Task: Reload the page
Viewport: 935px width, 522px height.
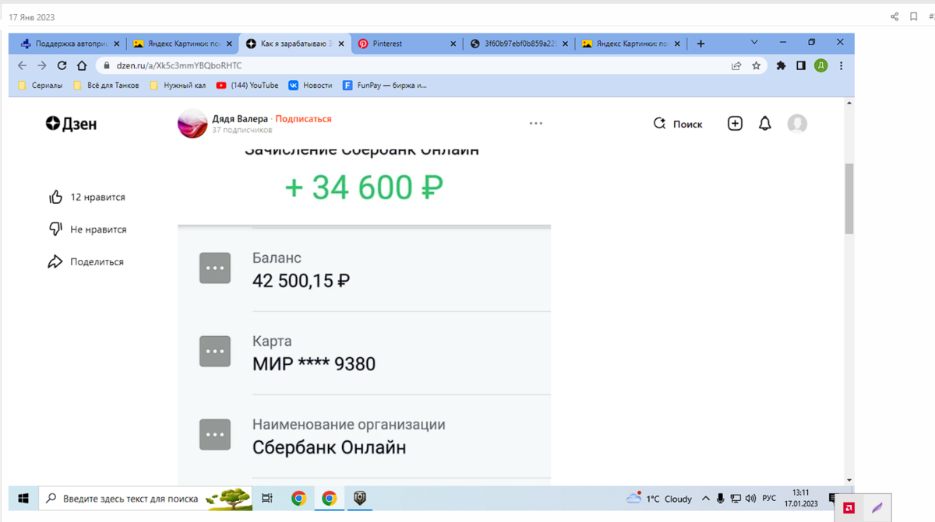Action: coord(62,66)
